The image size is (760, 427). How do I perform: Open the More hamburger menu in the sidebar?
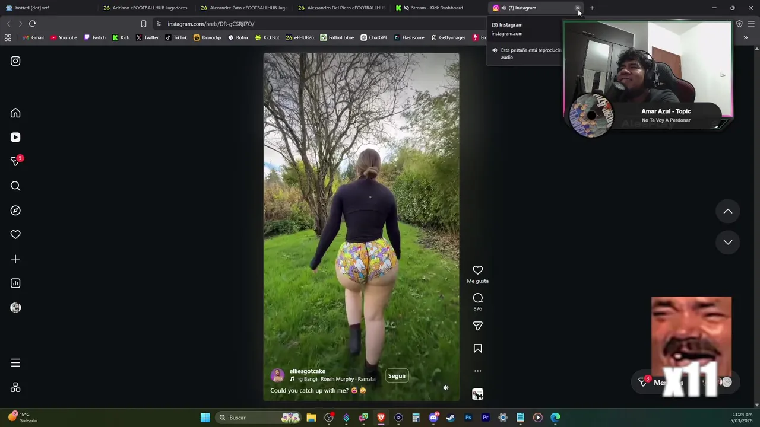click(15, 363)
